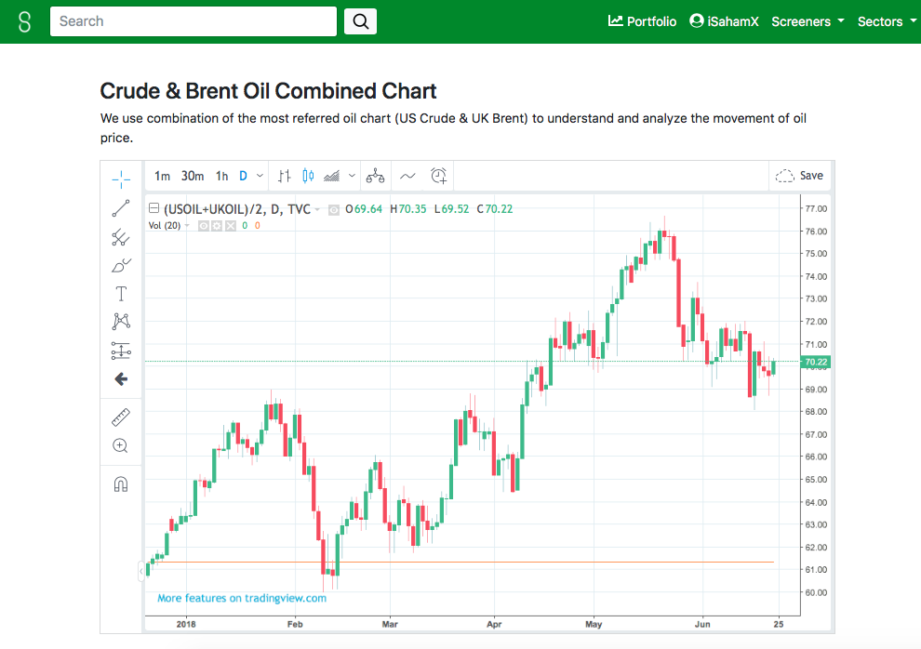
Task: Select the crosshair cursor tool
Action: pyautogui.click(x=120, y=176)
